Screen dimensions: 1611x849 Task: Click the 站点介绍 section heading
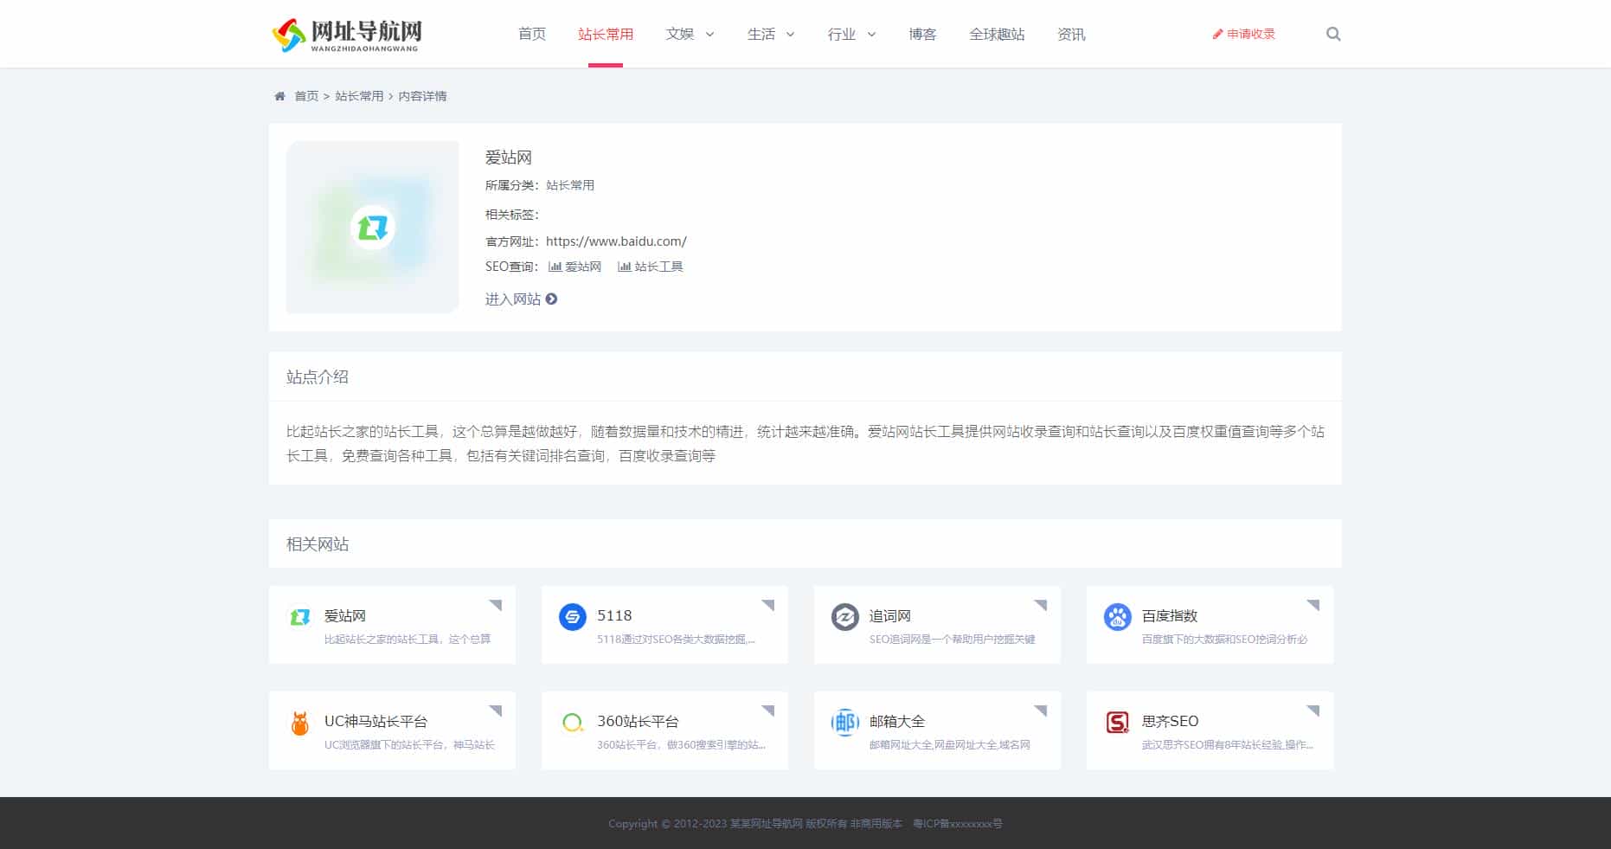(x=318, y=376)
